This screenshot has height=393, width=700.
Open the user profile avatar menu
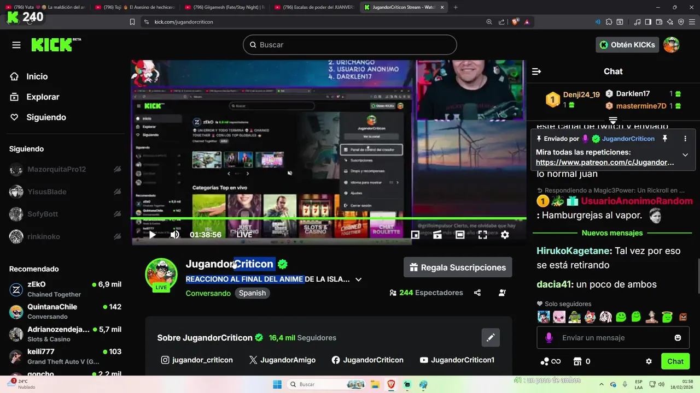pos(671,45)
